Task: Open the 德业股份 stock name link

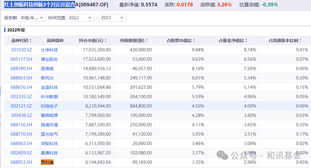Action: click(x=49, y=59)
